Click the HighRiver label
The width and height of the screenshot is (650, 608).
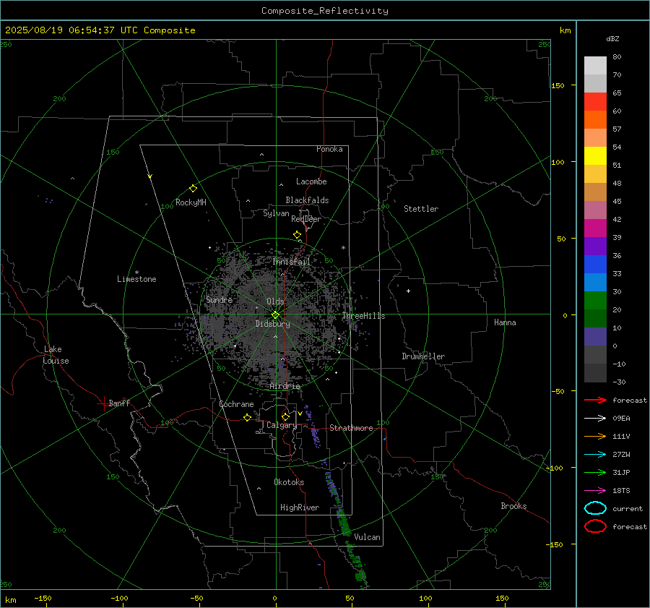pos(300,508)
